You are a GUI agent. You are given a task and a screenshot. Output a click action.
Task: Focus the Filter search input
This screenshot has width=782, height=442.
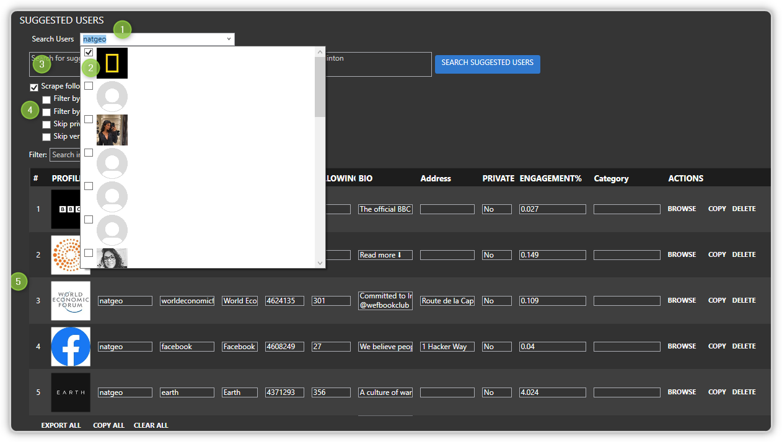[x=65, y=155]
